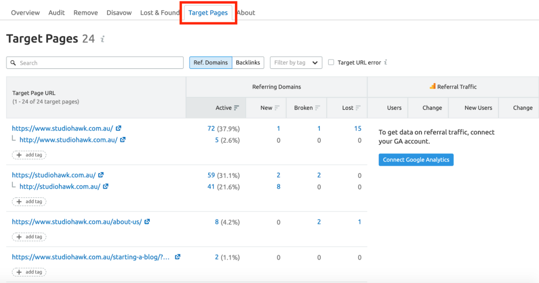
Task: Sort by New column icon
Action: (x=277, y=108)
